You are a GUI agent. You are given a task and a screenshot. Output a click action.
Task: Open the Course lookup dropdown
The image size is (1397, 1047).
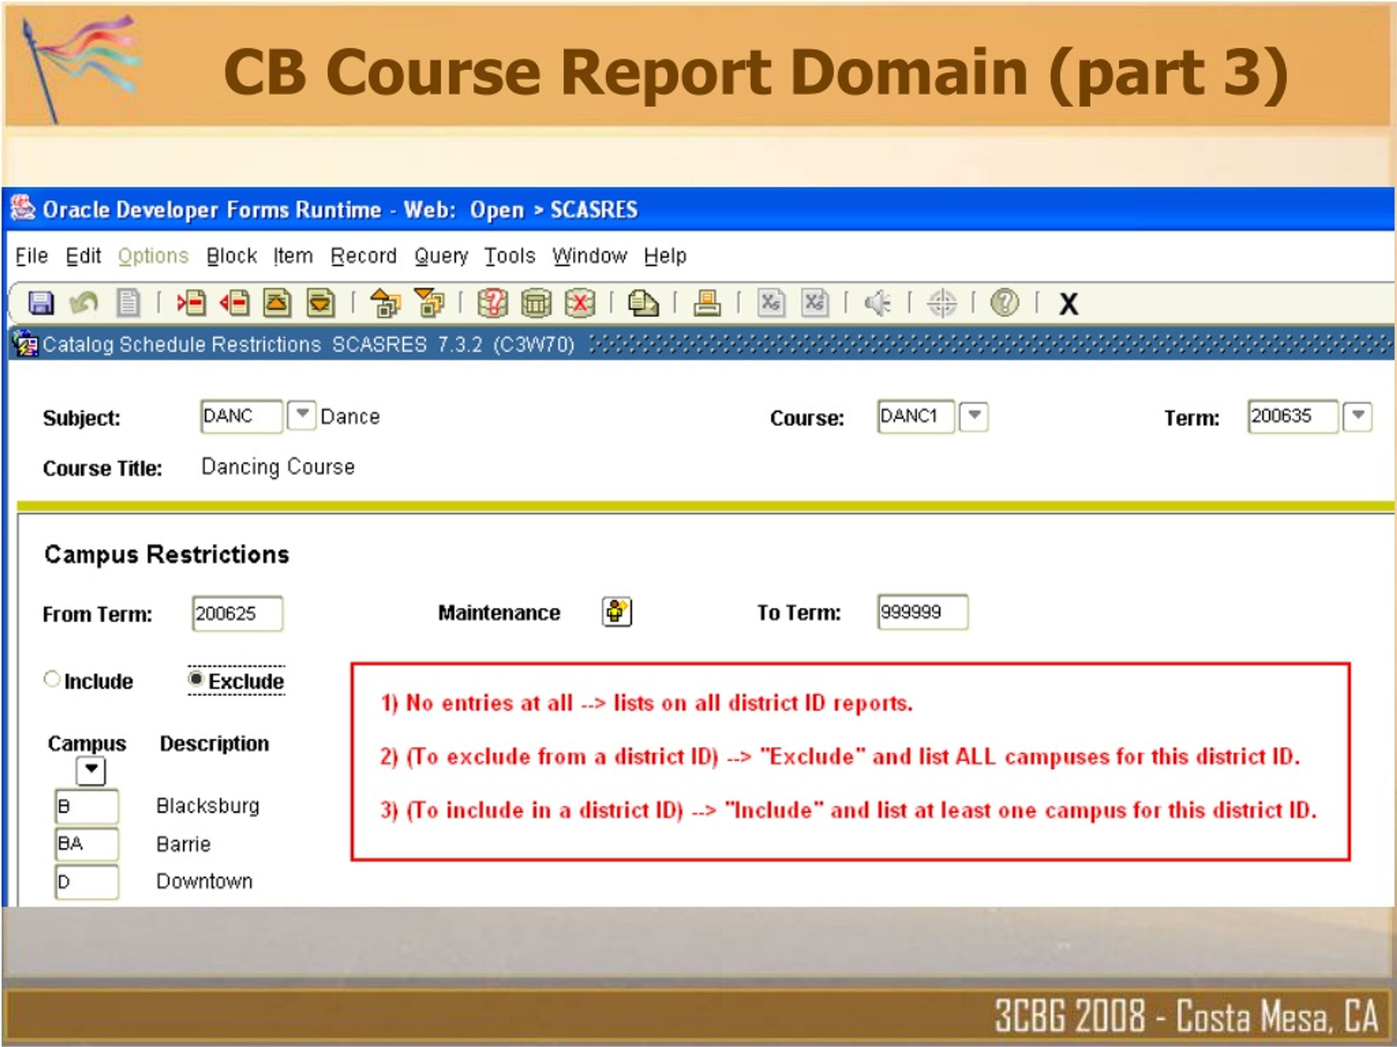(x=974, y=416)
